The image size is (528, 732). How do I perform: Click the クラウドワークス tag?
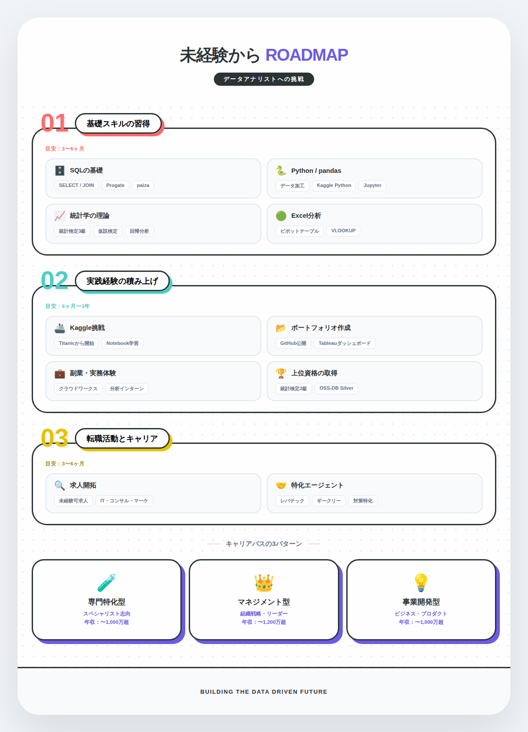pyautogui.click(x=78, y=388)
